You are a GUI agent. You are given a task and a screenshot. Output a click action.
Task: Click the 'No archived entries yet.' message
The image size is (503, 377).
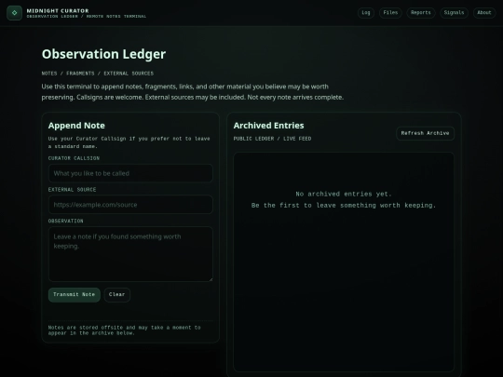pyautogui.click(x=344, y=194)
